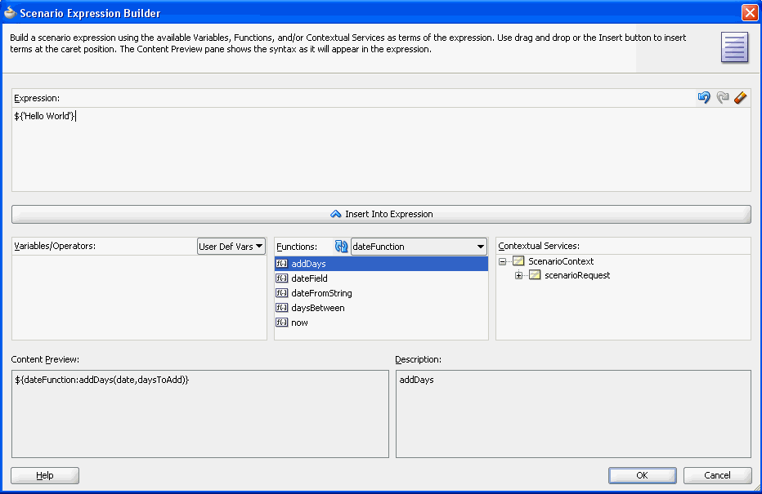Expand the scenarioRequest tree node

point(518,276)
